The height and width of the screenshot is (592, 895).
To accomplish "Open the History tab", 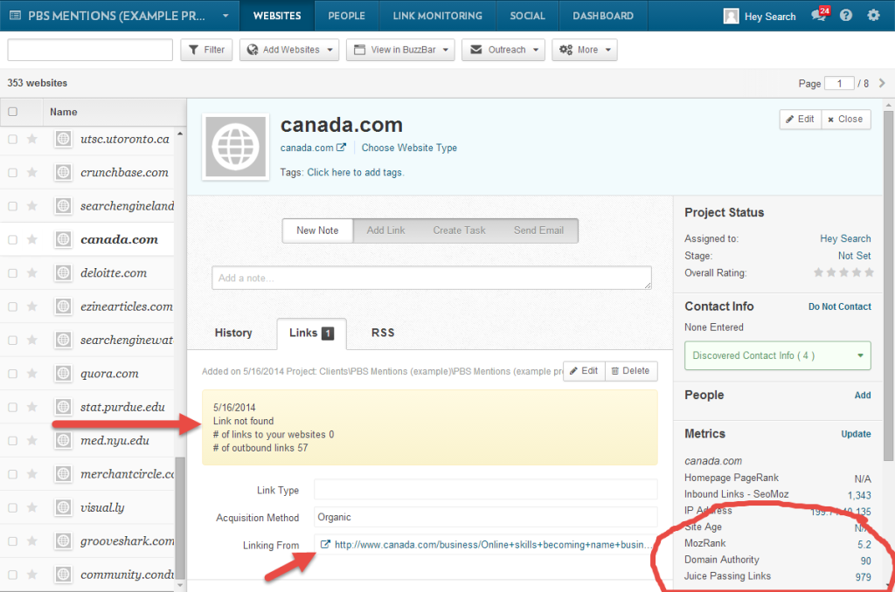I will pyautogui.click(x=233, y=333).
